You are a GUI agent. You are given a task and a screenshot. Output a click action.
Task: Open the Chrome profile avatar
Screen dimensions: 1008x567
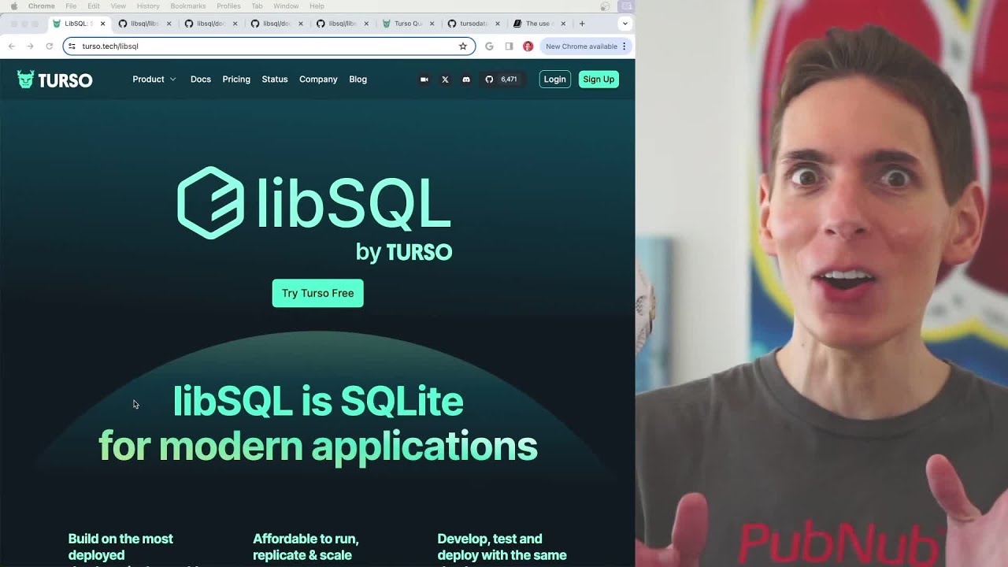(x=528, y=46)
